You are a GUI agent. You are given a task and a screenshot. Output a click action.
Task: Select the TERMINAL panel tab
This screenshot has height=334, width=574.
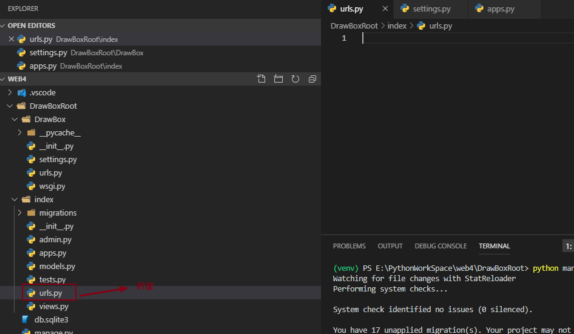pyautogui.click(x=494, y=246)
